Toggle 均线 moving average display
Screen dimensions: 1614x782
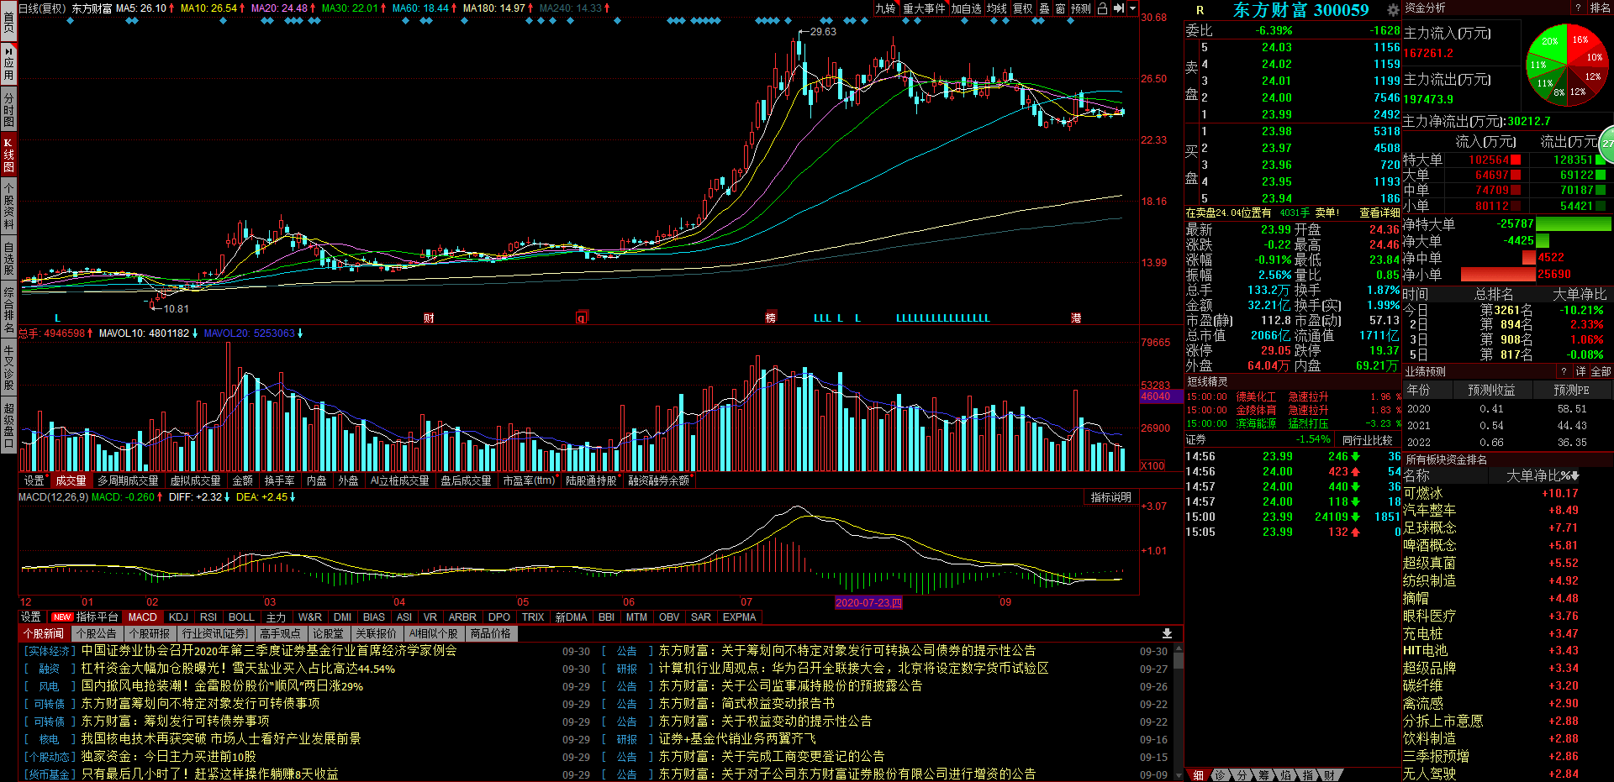(x=996, y=8)
